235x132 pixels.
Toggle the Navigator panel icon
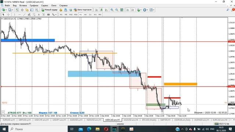point(27,10)
